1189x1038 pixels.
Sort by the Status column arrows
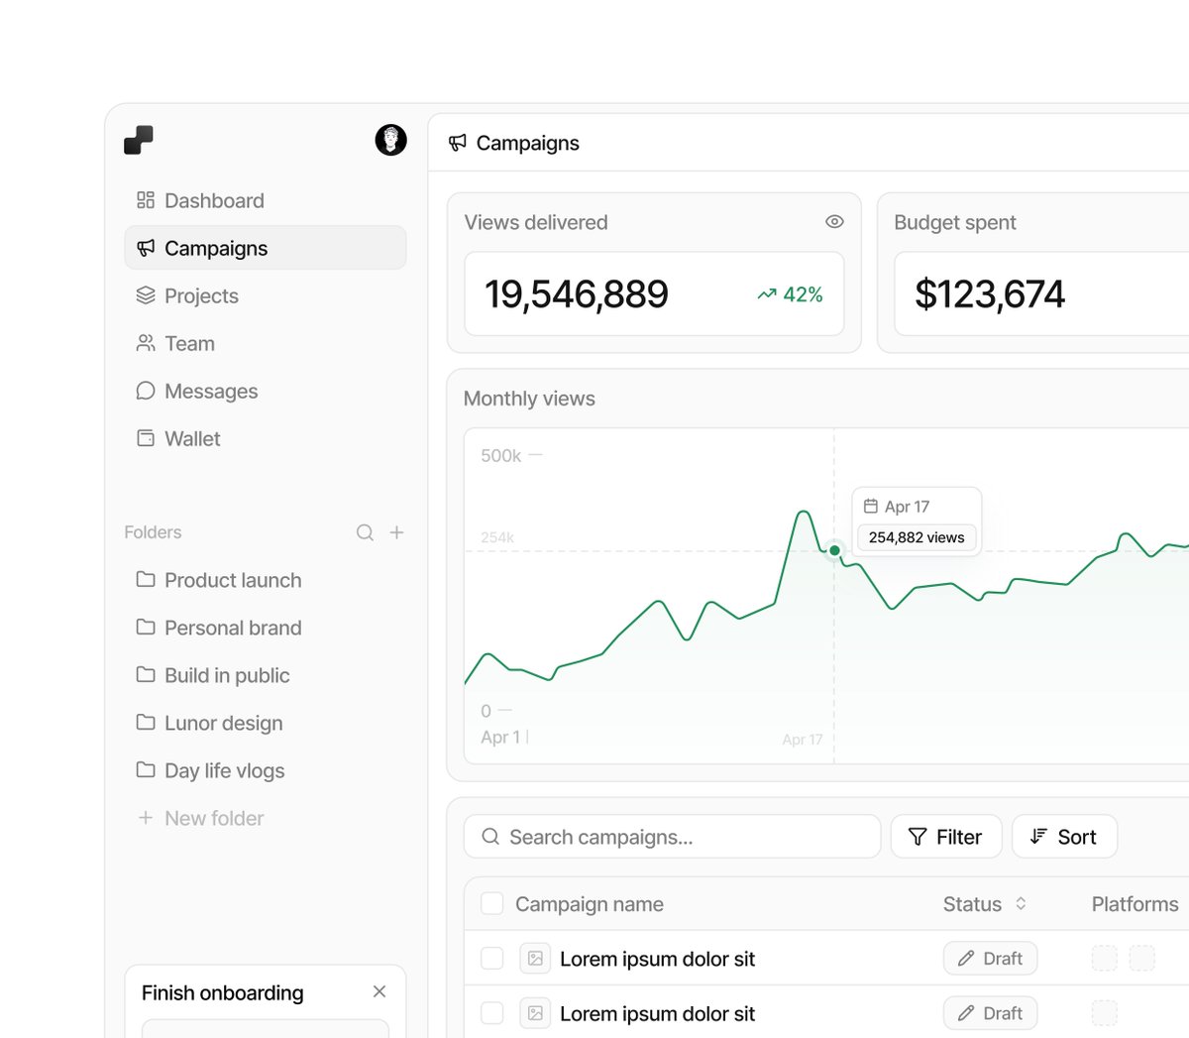pyautogui.click(x=1021, y=903)
